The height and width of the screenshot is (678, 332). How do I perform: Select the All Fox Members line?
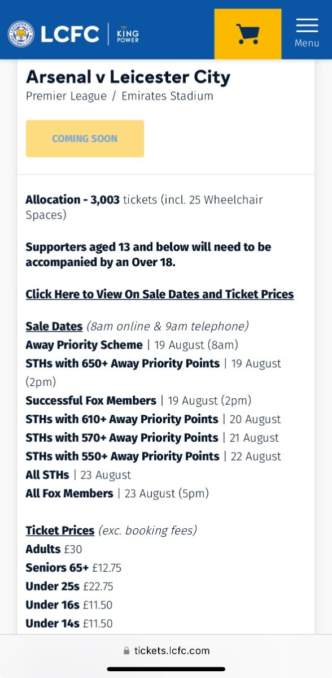tap(117, 493)
